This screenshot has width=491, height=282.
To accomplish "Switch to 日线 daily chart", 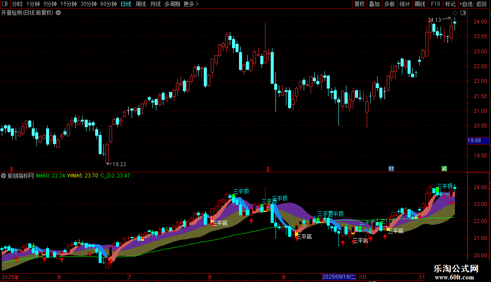I will coord(126,4).
